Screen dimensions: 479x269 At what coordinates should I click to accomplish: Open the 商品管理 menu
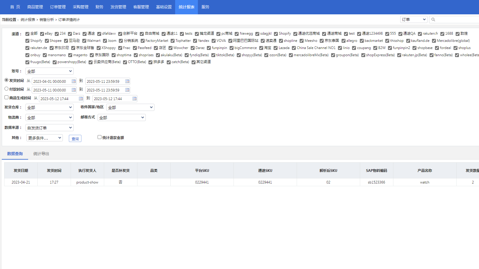pyautogui.click(x=35, y=7)
